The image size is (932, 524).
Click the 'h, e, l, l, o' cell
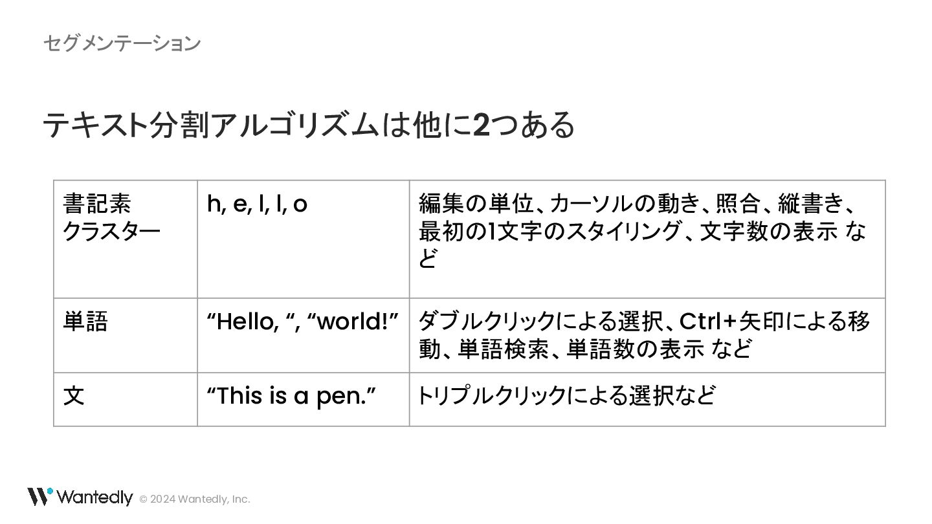[x=304, y=239]
